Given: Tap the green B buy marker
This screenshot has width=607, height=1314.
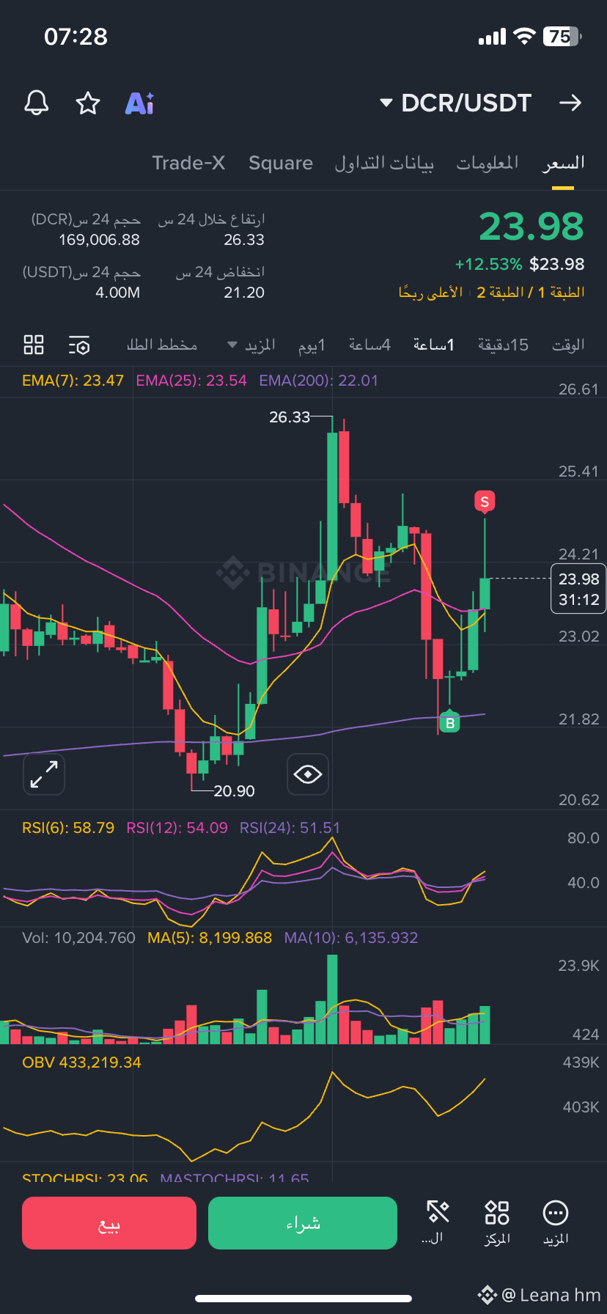Looking at the screenshot, I should click(x=449, y=722).
